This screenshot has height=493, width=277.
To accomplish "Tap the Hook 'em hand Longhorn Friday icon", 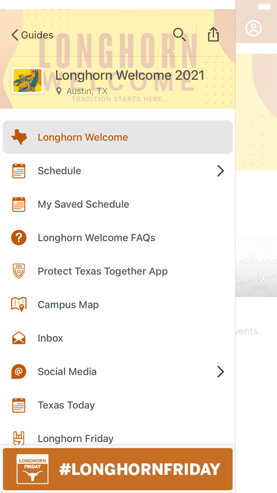I will [x=18, y=437].
